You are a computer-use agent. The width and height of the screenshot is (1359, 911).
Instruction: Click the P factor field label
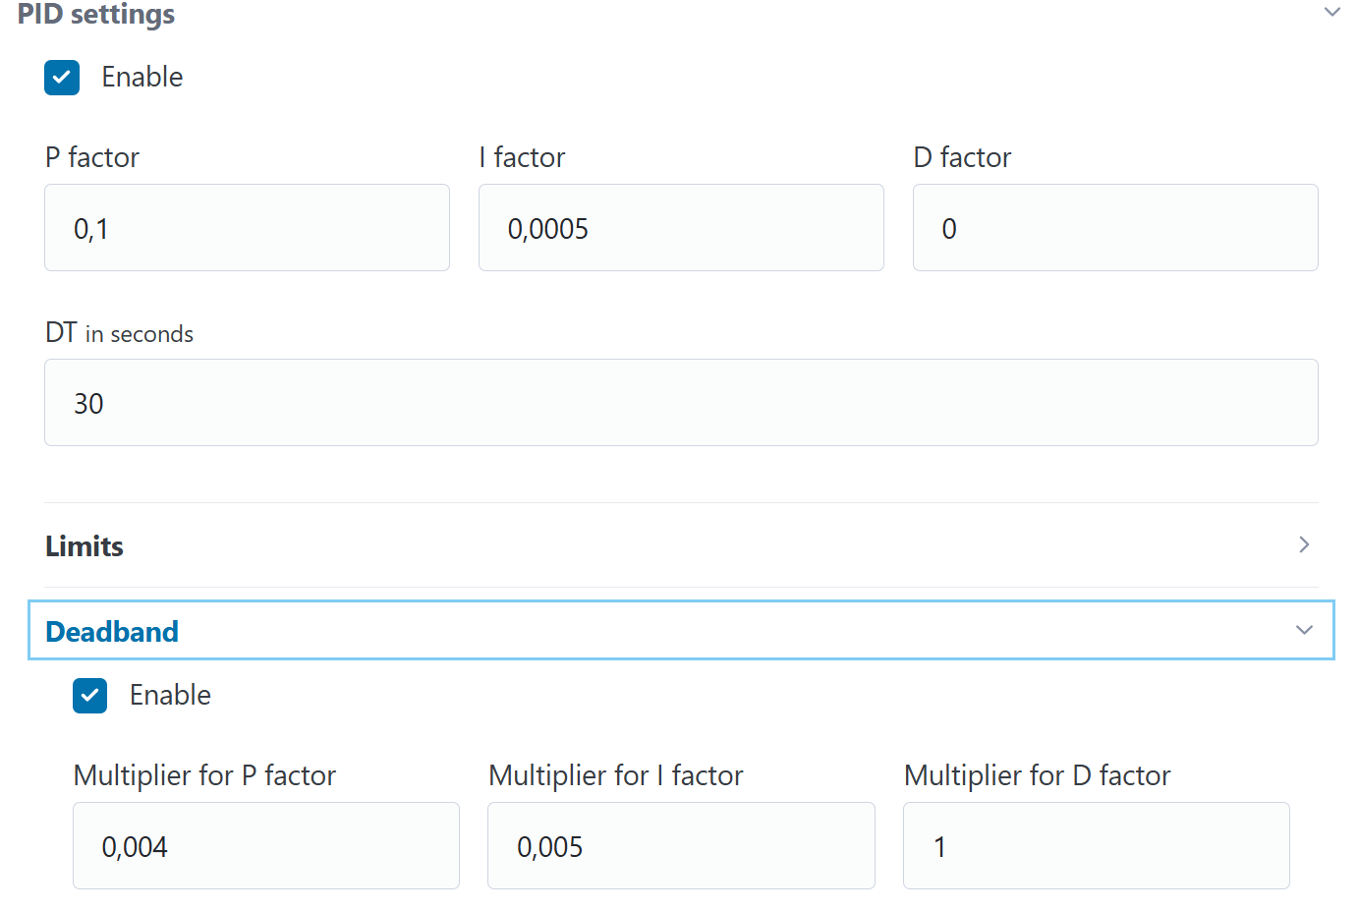(x=92, y=158)
